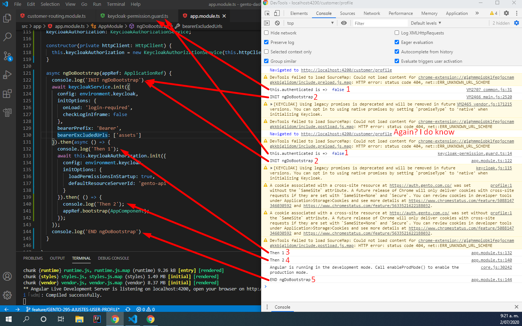
Task: Open the Source Control view with 5 changes
Action: pos(8,56)
